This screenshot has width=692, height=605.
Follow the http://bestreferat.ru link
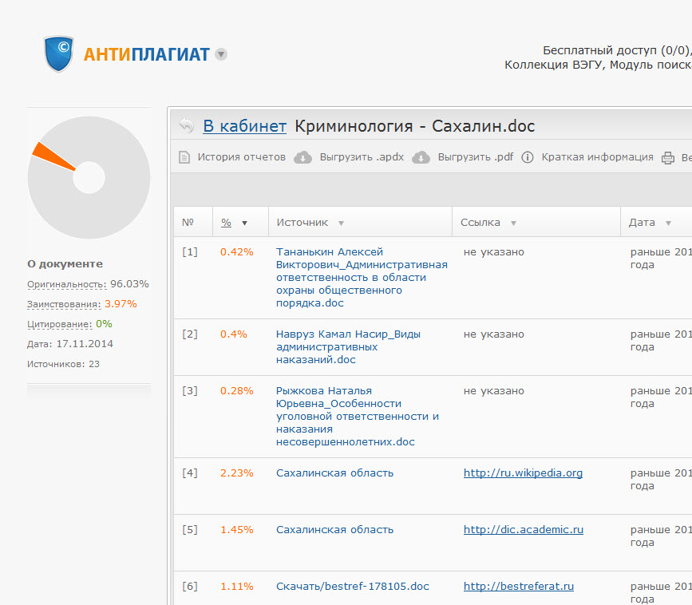click(519, 586)
